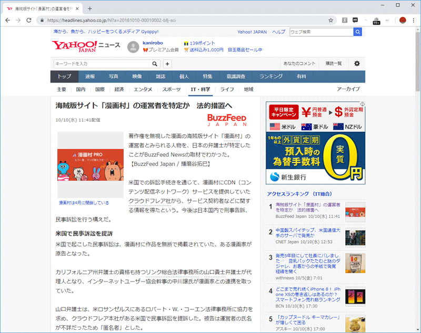Open the 主要 category

pyautogui.click(x=62, y=89)
